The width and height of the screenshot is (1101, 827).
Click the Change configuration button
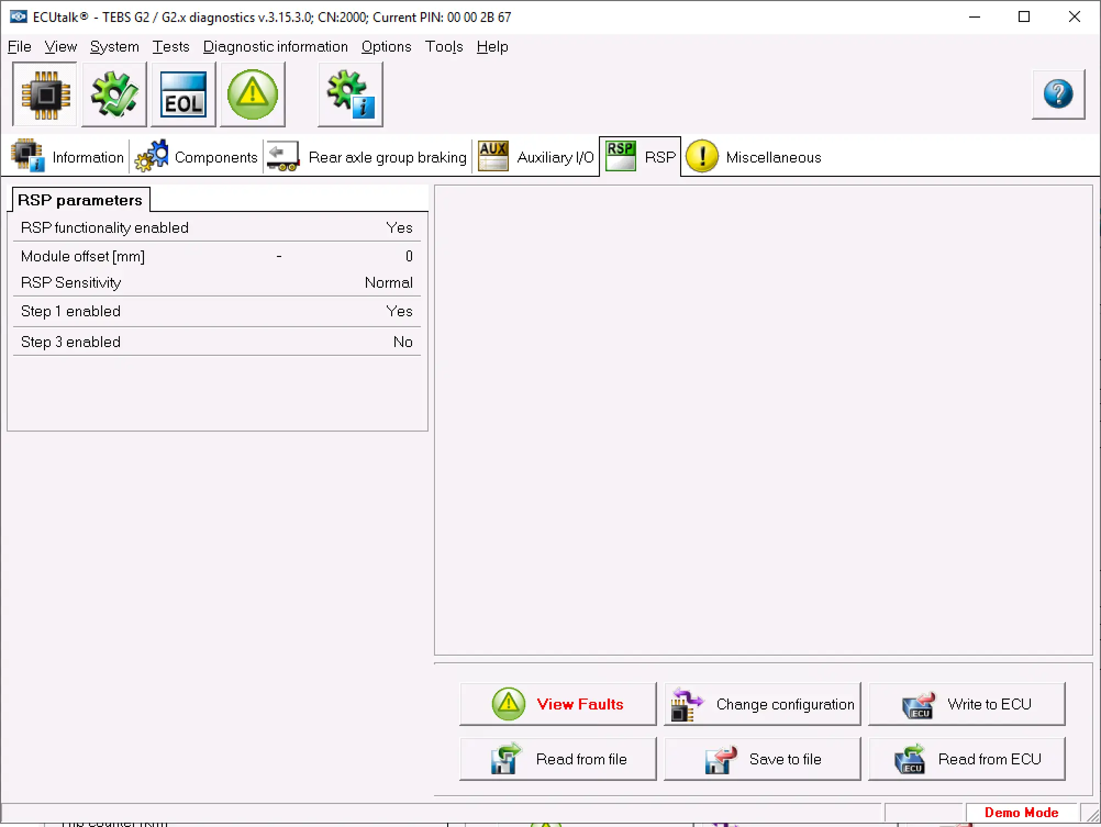762,704
